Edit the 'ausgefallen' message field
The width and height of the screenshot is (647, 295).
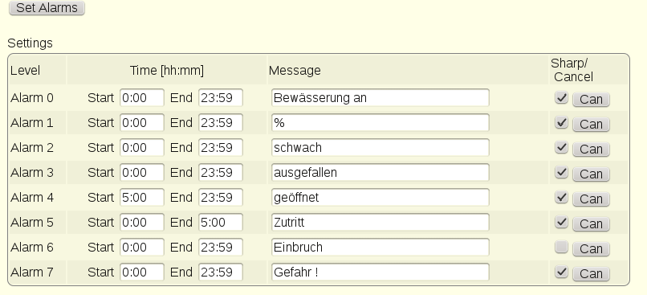(380, 172)
